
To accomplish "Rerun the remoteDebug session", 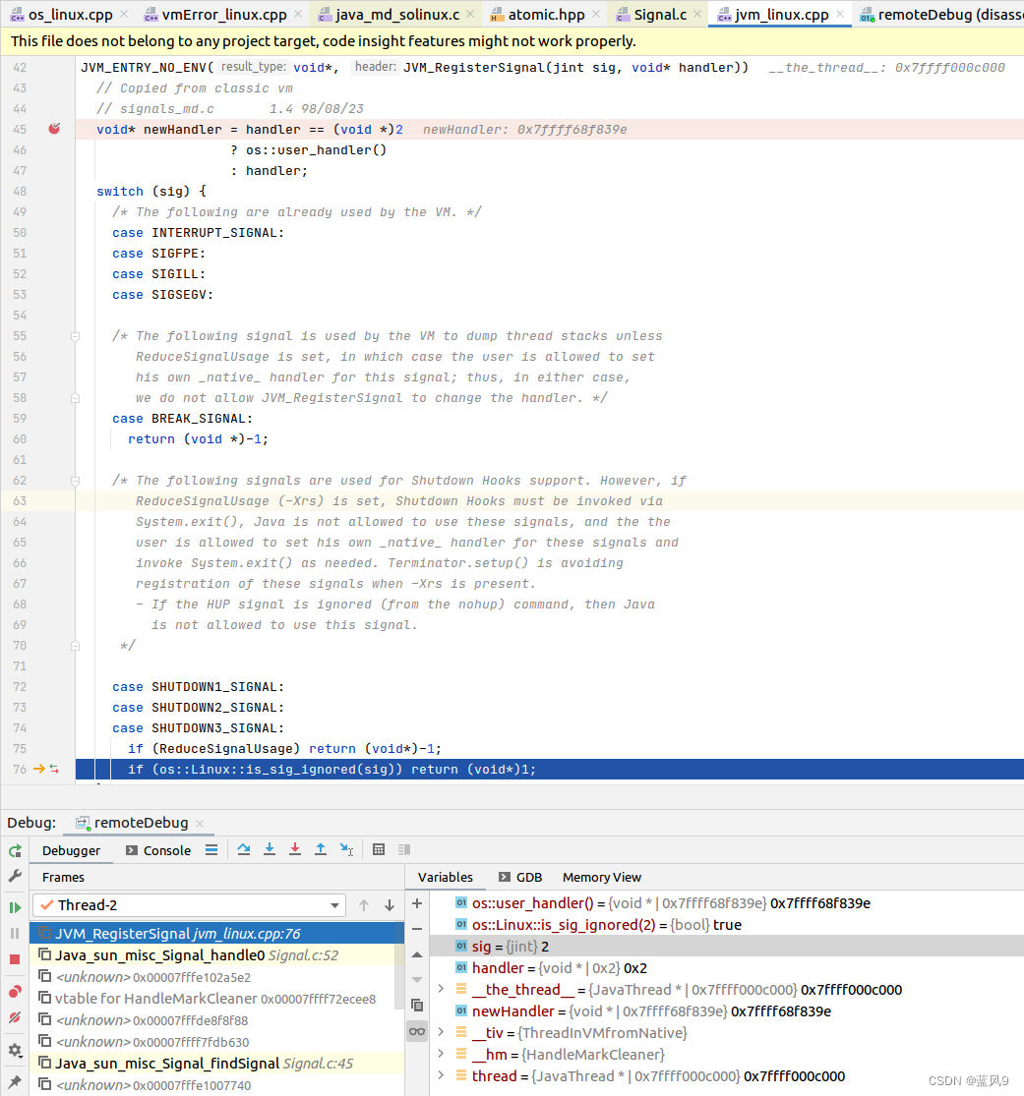I will tap(15, 850).
